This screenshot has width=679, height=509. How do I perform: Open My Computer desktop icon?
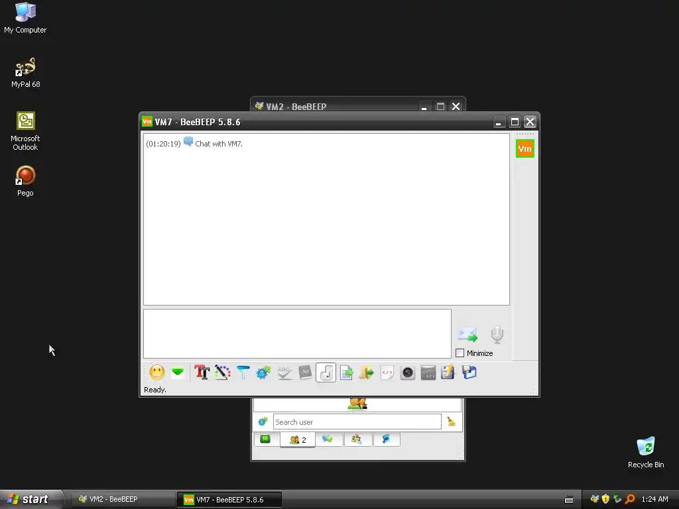click(25, 18)
